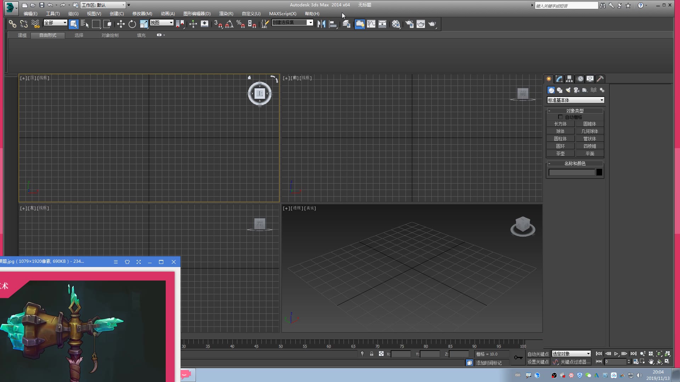The height and width of the screenshot is (382, 680).
Task: Open the Curve Editor icon
Action: click(371, 24)
